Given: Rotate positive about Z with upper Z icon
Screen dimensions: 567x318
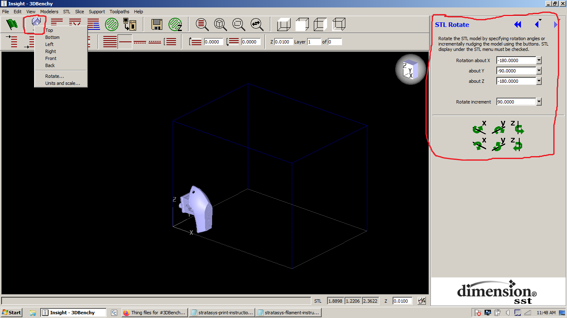Looking at the screenshot, I should coord(517,128).
